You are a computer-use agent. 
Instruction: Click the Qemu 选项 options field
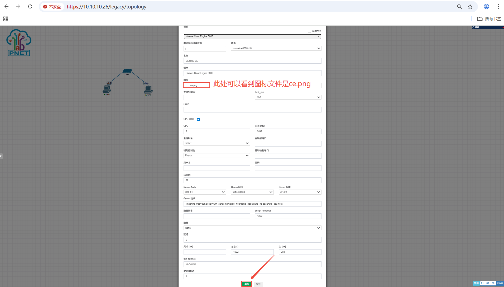[252, 204]
